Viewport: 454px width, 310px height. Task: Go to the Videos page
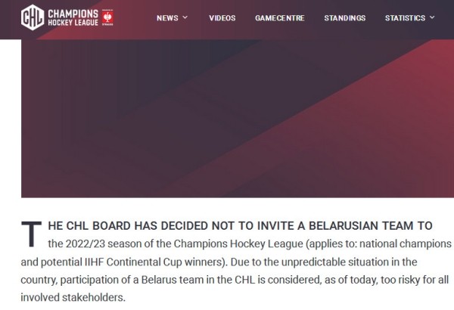pos(222,18)
